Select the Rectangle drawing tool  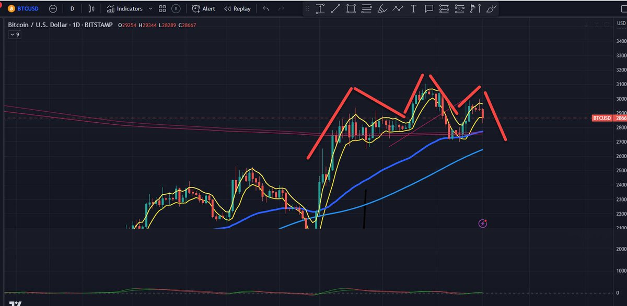pos(351,8)
